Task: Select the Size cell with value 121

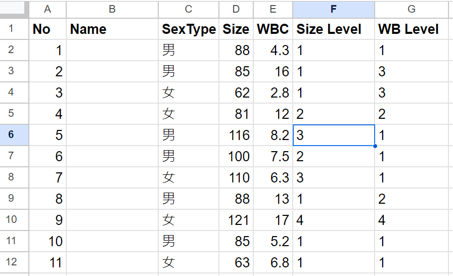Action: point(236,220)
